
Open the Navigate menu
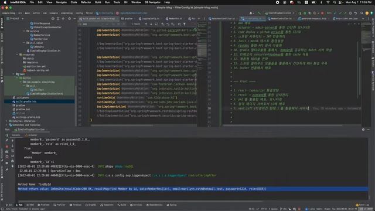[x=61, y=2]
